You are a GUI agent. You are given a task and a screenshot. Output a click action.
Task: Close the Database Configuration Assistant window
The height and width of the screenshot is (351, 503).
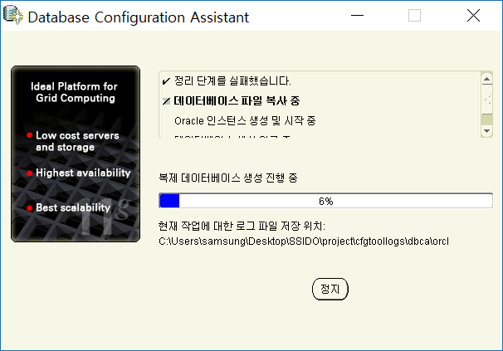(473, 16)
